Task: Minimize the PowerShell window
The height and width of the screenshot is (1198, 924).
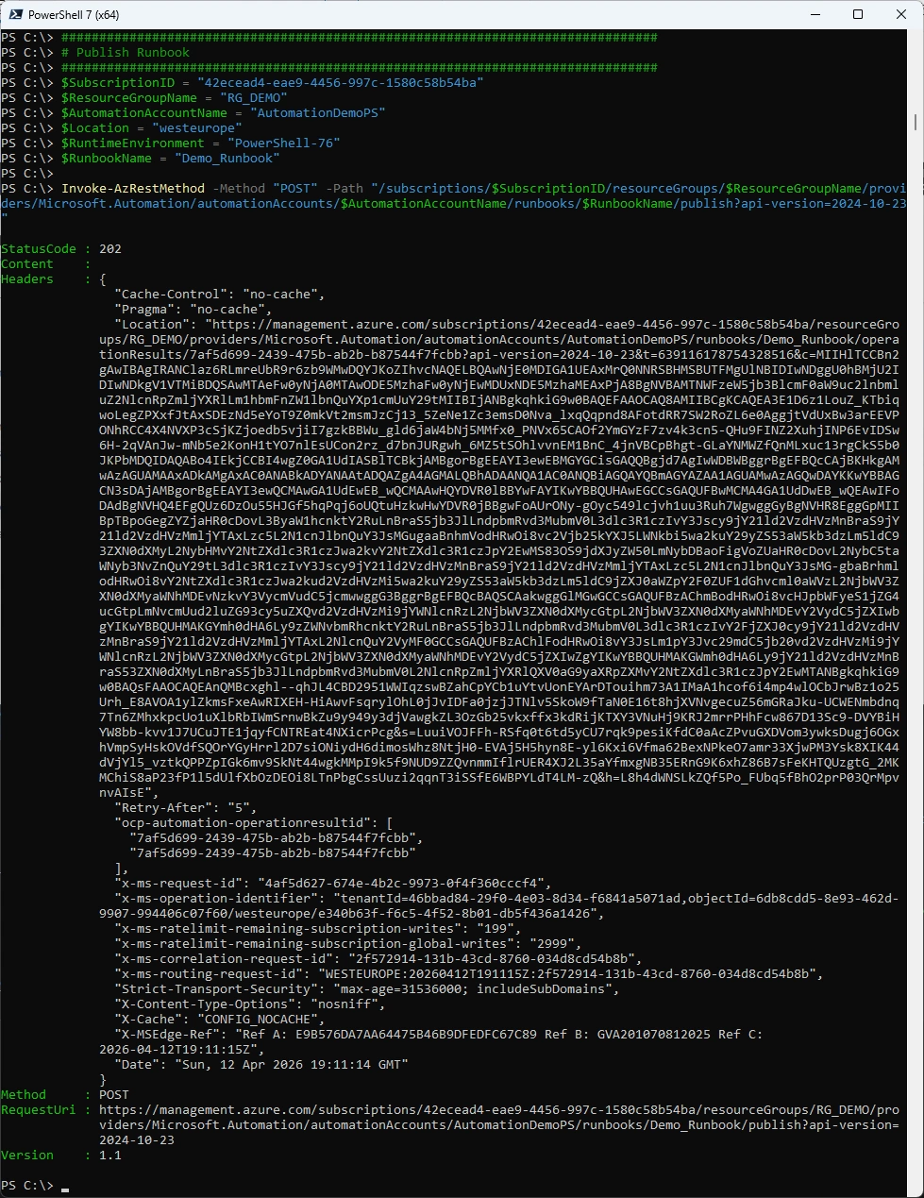Action: tap(815, 14)
